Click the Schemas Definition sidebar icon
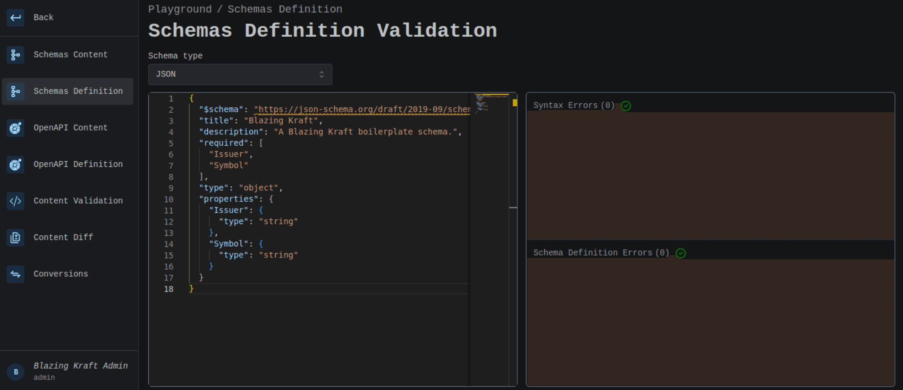The image size is (903, 390). click(x=16, y=91)
